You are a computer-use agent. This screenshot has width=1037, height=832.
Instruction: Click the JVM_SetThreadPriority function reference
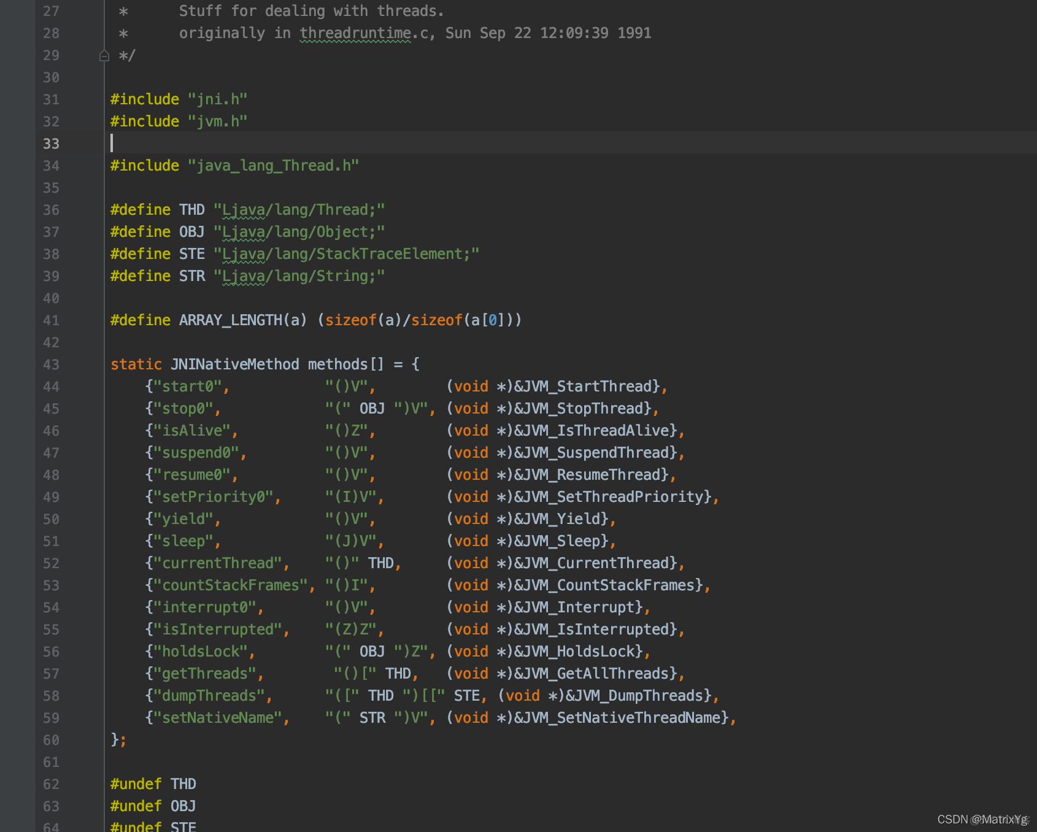(x=612, y=497)
